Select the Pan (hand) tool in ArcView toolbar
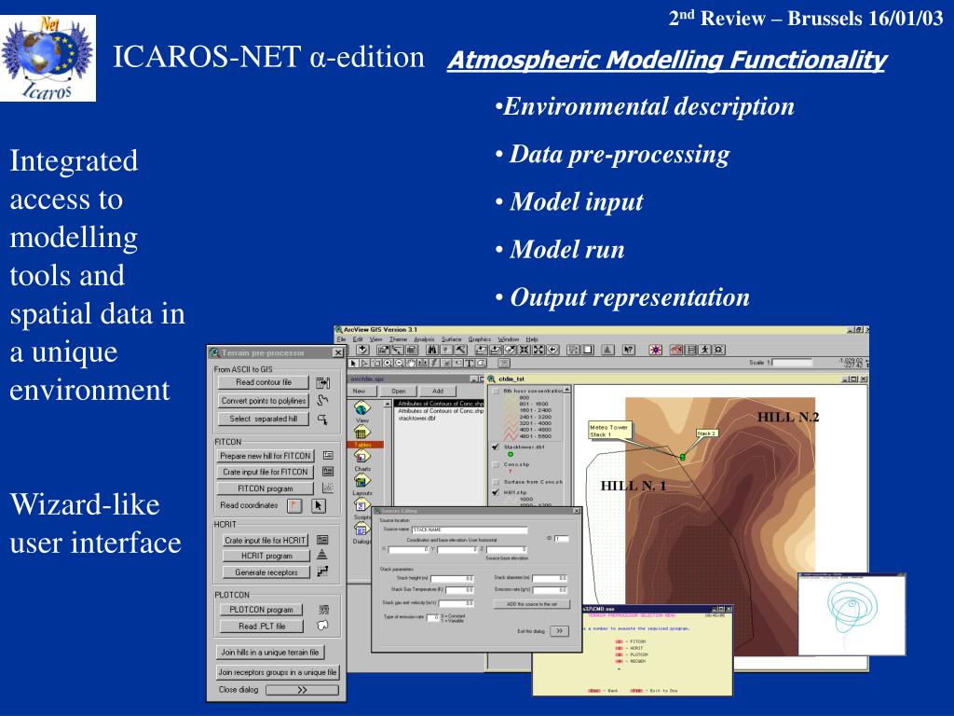This screenshot has height=716, width=954. coord(411,363)
